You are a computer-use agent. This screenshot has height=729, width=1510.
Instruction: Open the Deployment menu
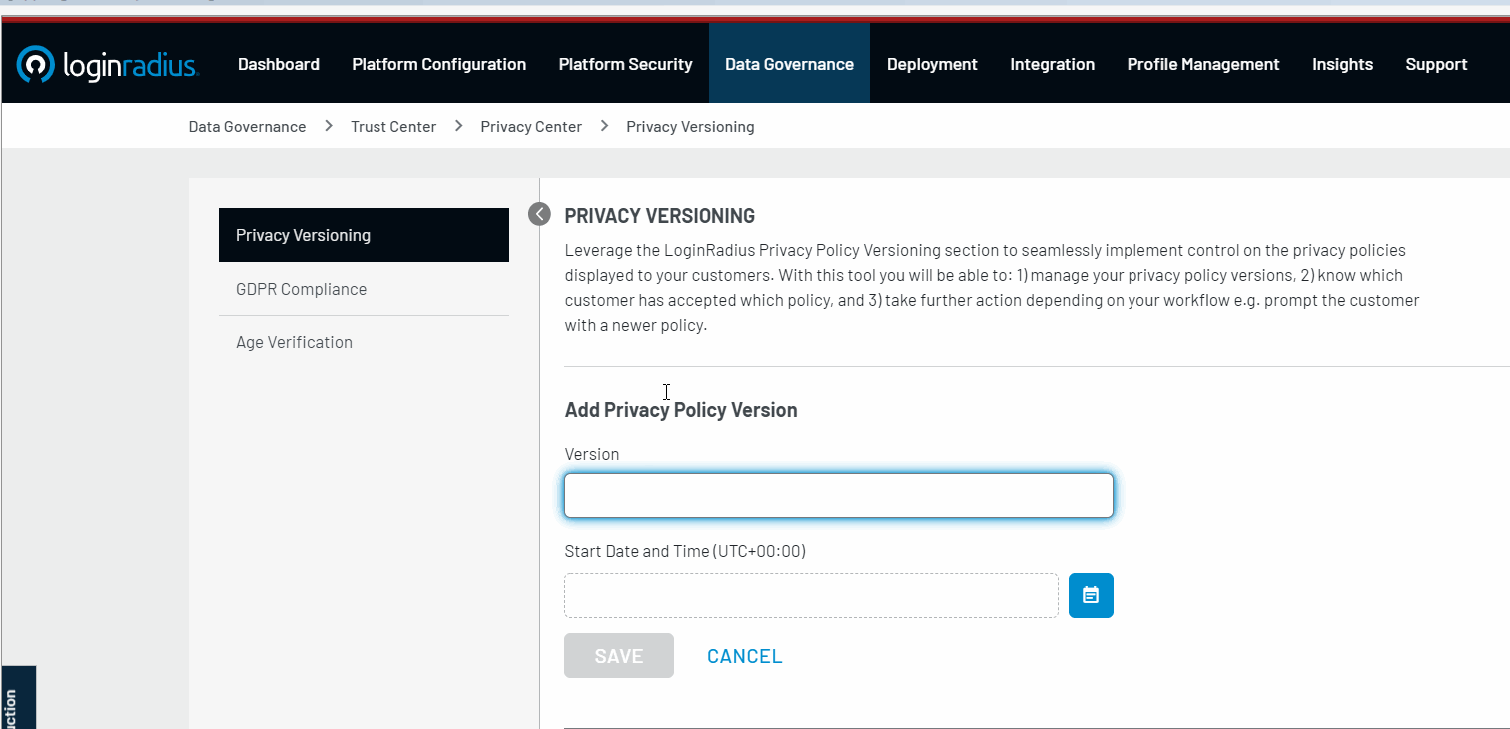931,64
